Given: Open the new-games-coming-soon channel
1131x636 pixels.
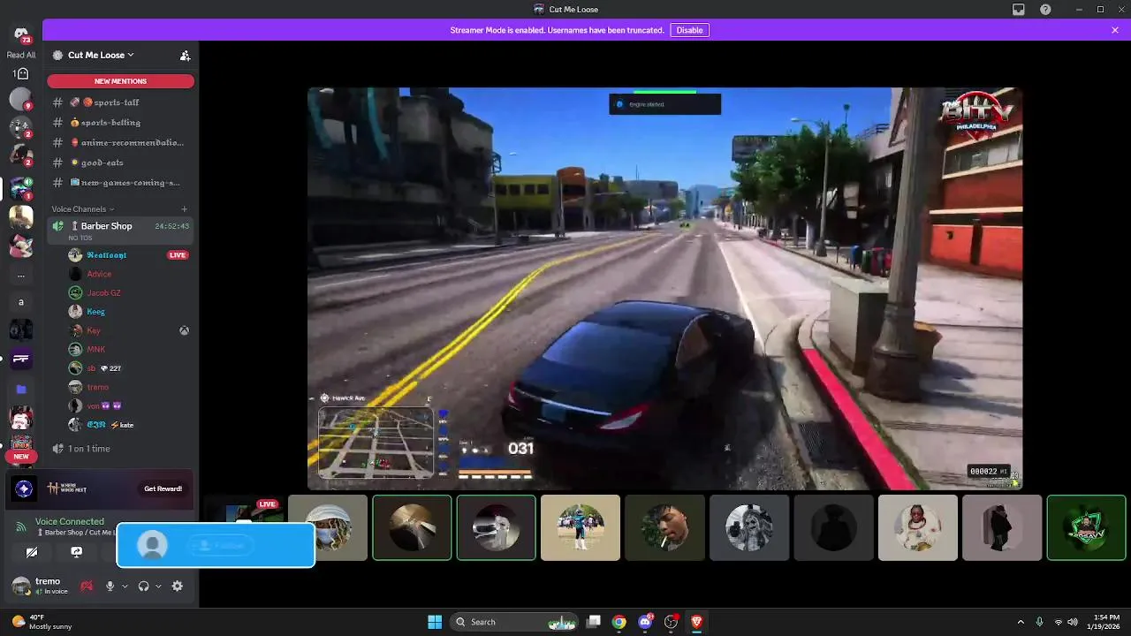Looking at the screenshot, I should 121,183.
